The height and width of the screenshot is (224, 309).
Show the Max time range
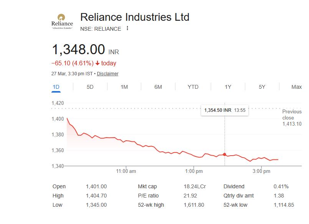click(x=296, y=87)
